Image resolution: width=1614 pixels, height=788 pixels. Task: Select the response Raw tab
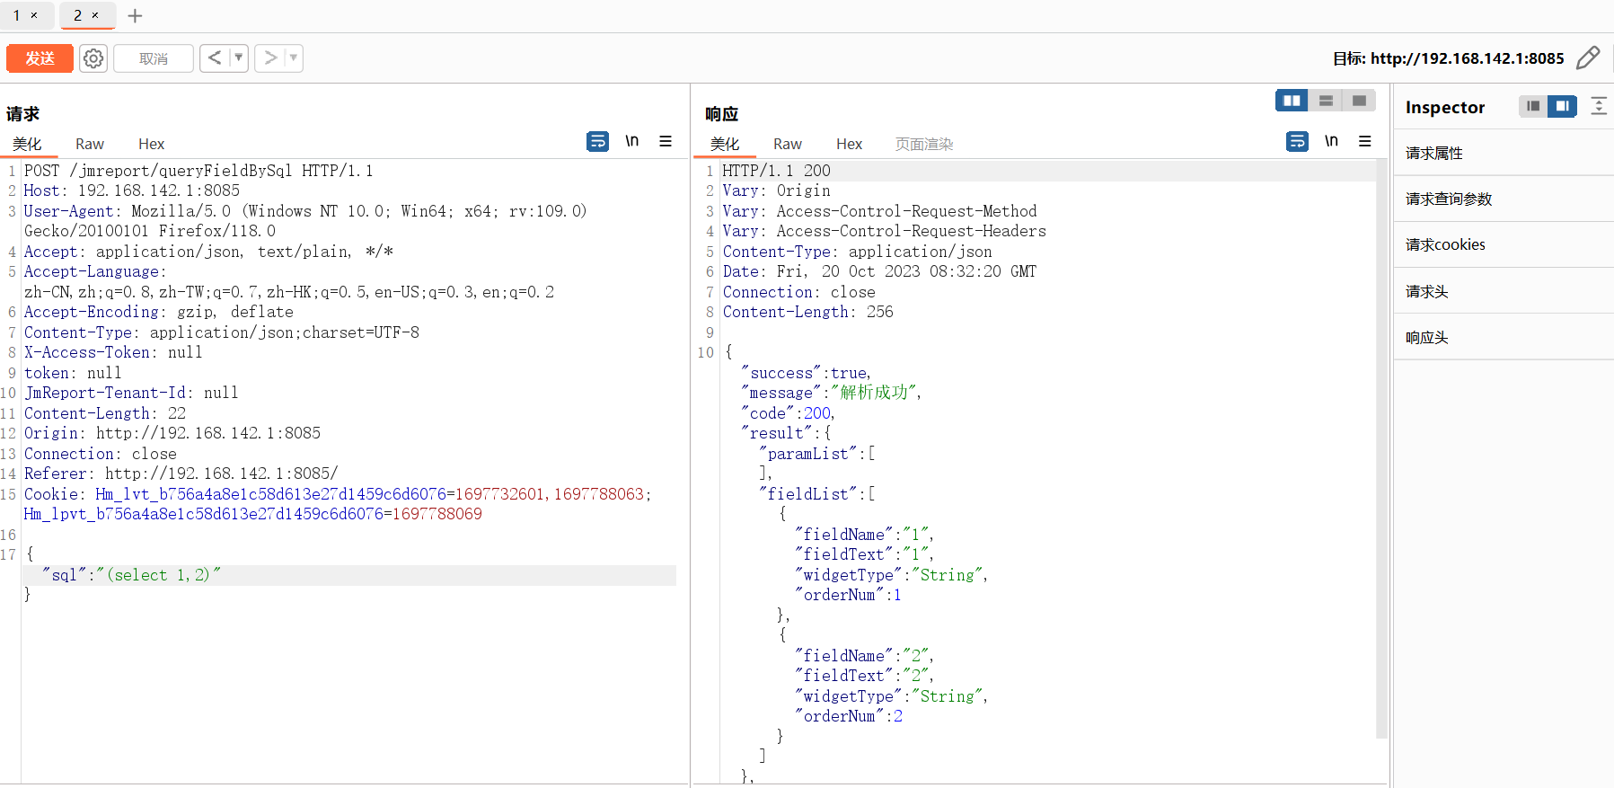788,144
